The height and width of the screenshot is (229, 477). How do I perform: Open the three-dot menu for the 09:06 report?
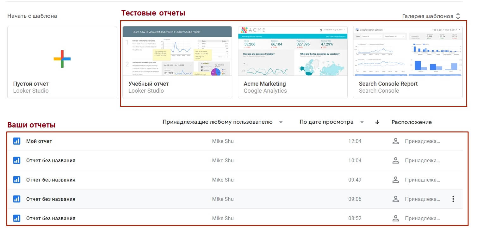coord(453,199)
